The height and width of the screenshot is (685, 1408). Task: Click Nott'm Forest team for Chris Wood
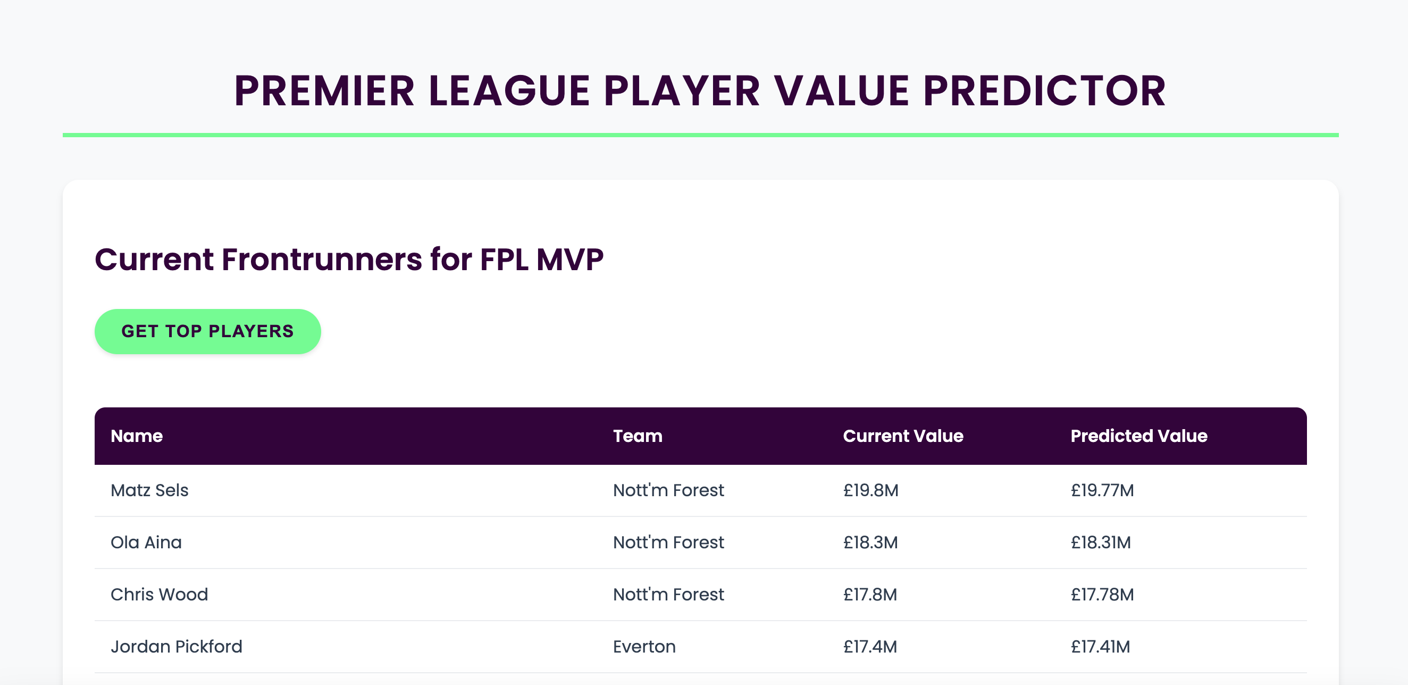[x=668, y=594]
